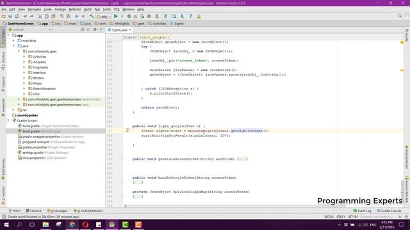Expand the Adapters package

pyautogui.click(x=24, y=62)
